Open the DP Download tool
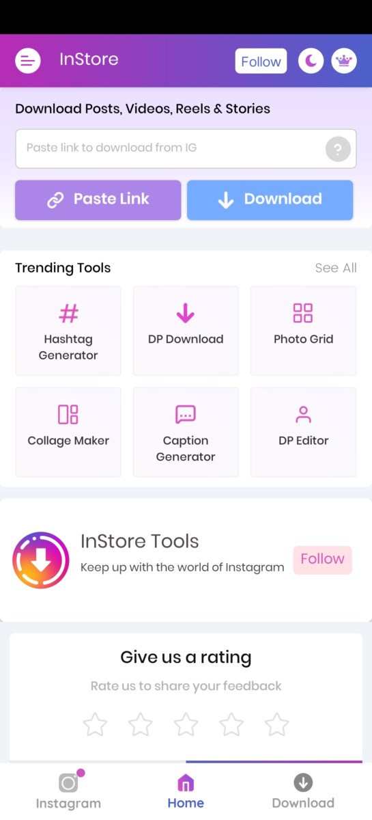 point(186,331)
